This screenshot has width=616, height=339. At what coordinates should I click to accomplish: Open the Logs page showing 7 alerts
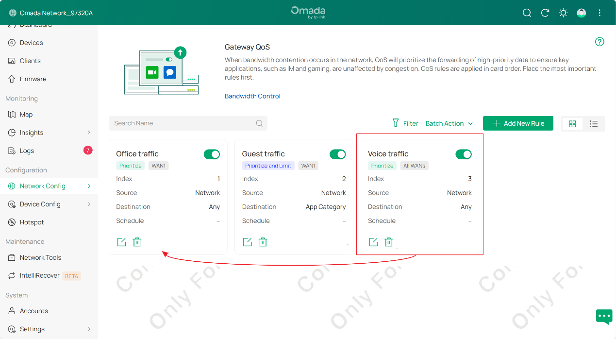coord(27,151)
